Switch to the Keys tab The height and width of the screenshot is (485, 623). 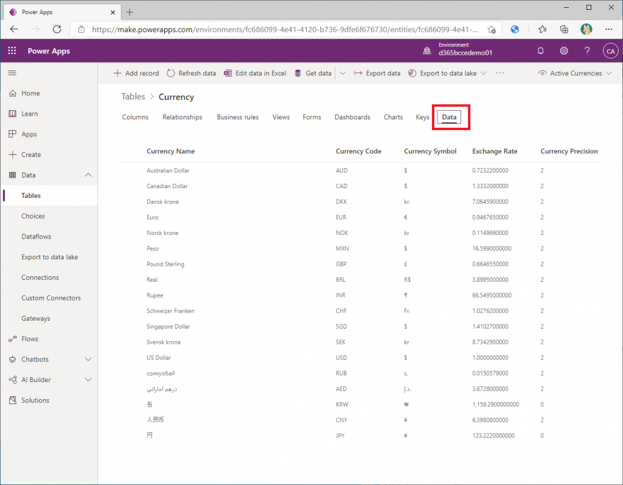[x=422, y=117]
